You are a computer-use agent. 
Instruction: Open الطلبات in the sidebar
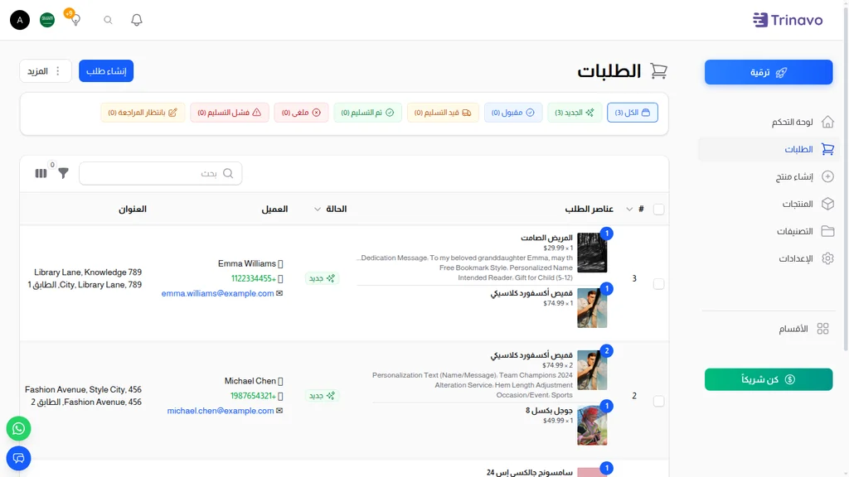click(x=768, y=149)
